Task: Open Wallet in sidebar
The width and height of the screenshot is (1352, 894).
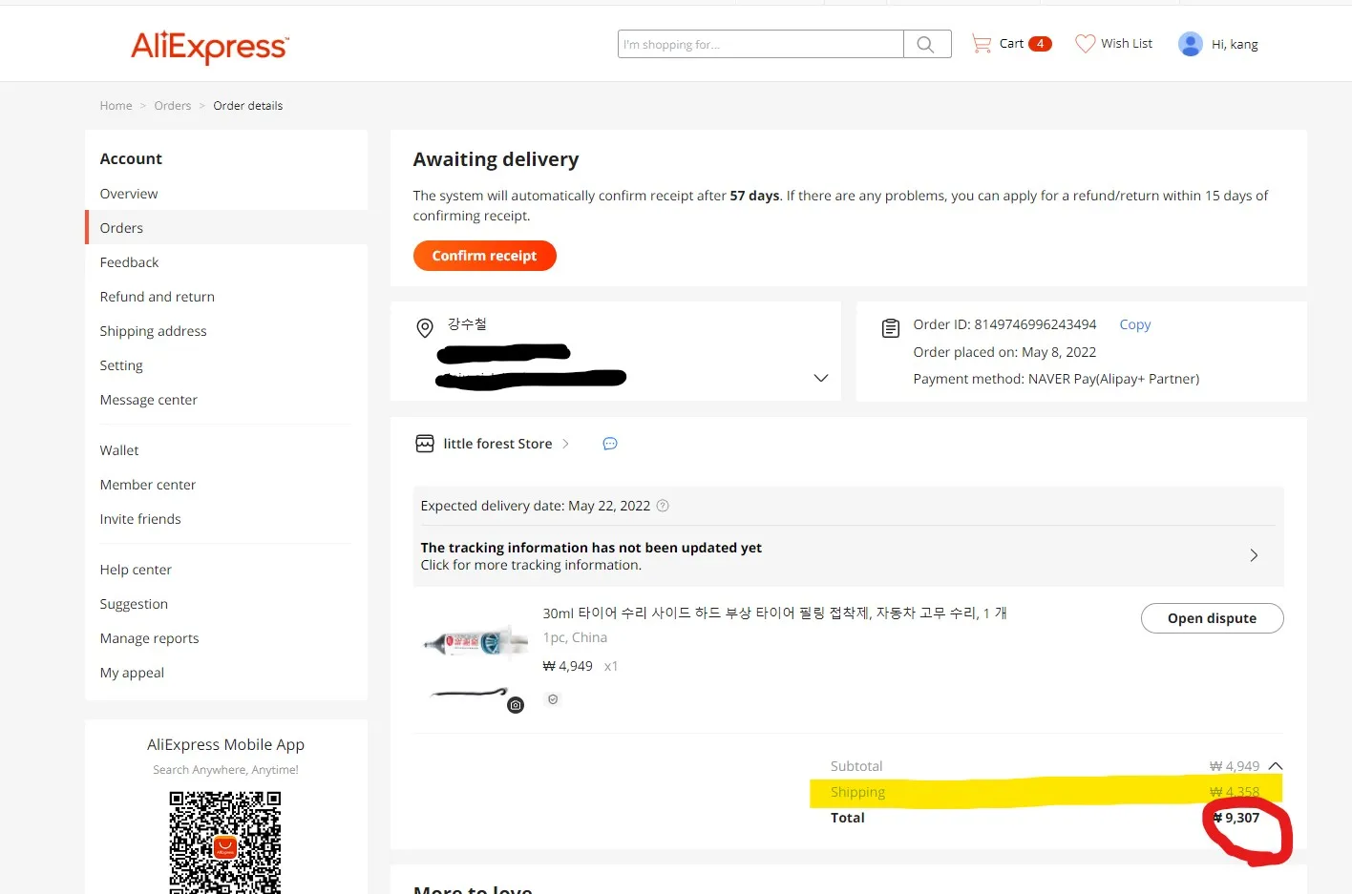Action: pos(119,450)
